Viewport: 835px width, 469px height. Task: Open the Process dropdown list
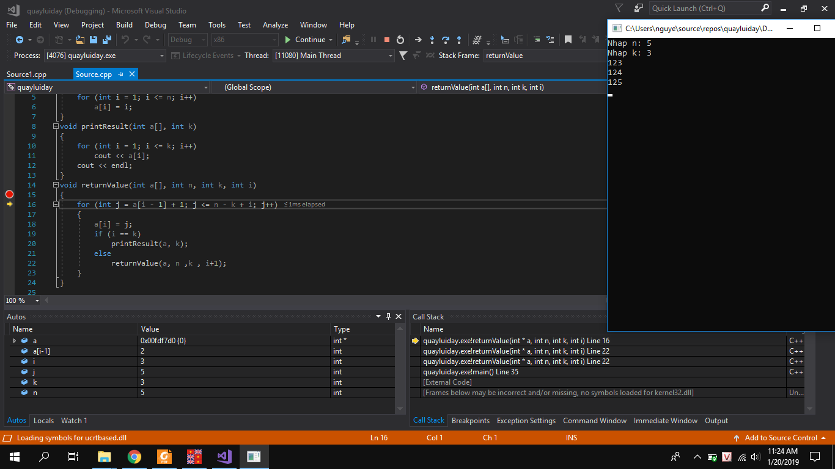click(x=162, y=56)
